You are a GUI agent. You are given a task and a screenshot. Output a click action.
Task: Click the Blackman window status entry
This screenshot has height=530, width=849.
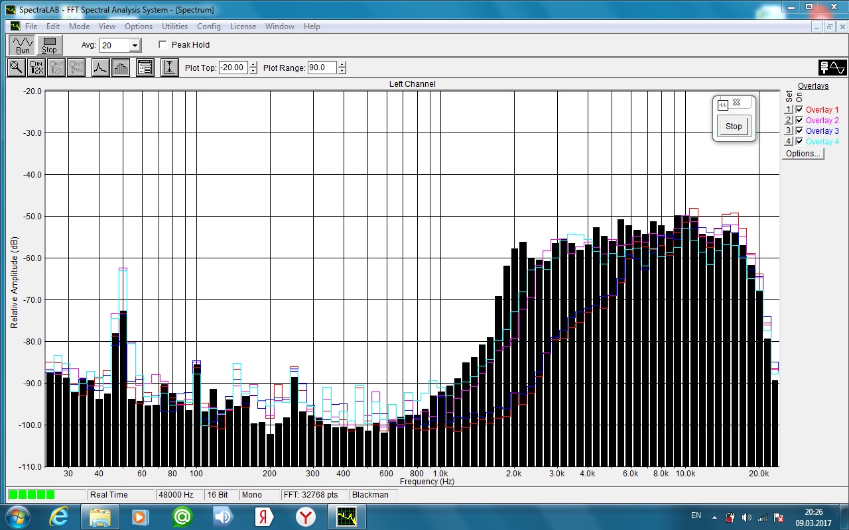click(373, 495)
